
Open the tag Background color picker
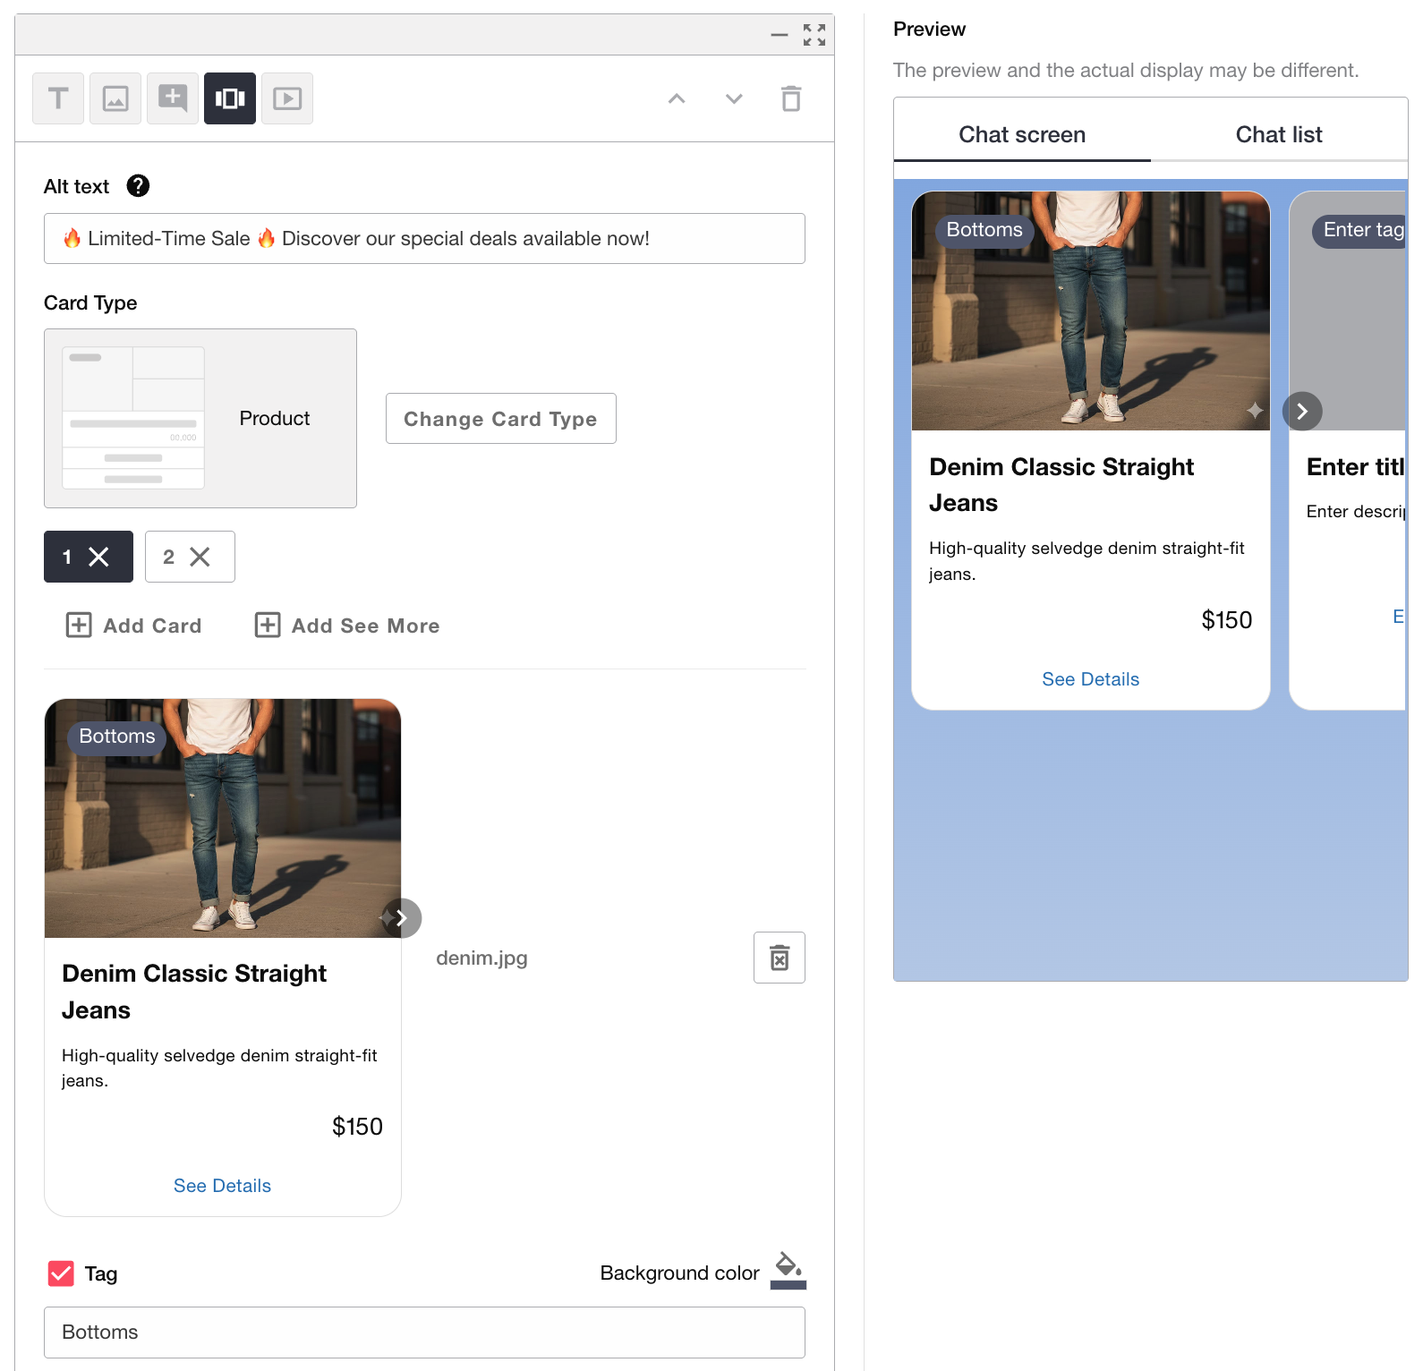coord(788,1272)
